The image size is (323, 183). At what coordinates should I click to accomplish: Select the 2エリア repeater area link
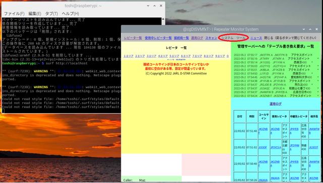click(x=140, y=56)
